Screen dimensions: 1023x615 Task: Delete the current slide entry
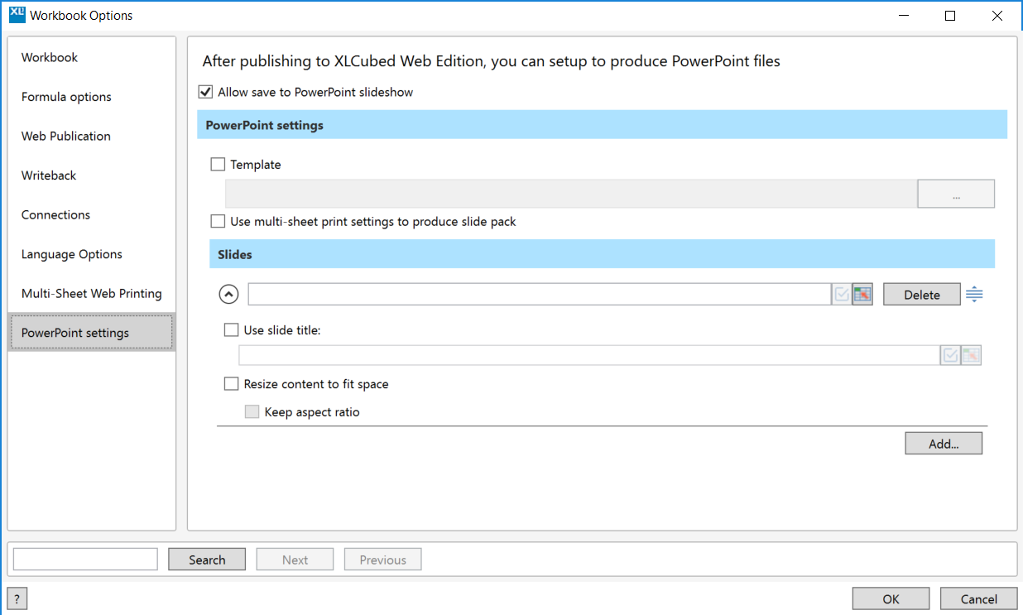922,295
